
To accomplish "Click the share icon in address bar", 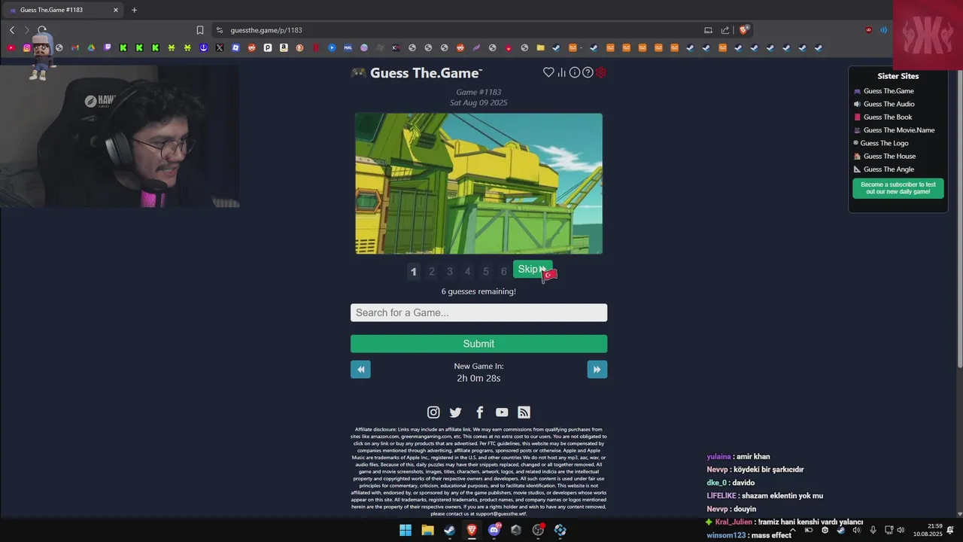I will (x=725, y=30).
